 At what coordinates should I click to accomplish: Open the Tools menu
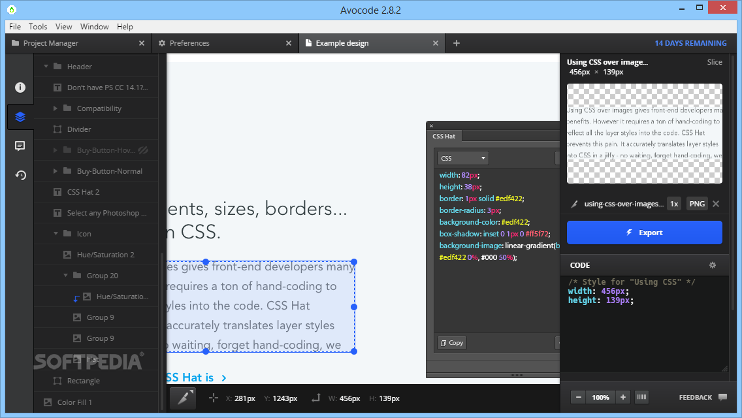tap(38, 27)
